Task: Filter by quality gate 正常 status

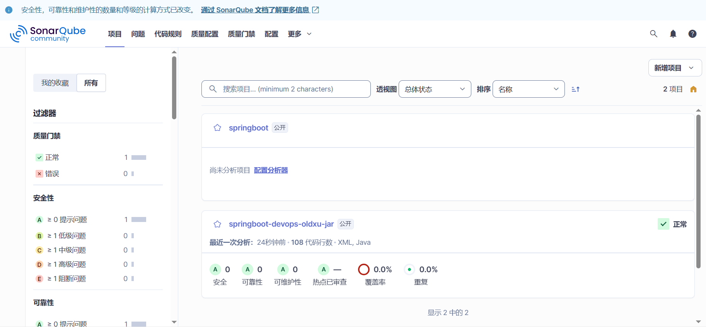Action: click(52, 158)
